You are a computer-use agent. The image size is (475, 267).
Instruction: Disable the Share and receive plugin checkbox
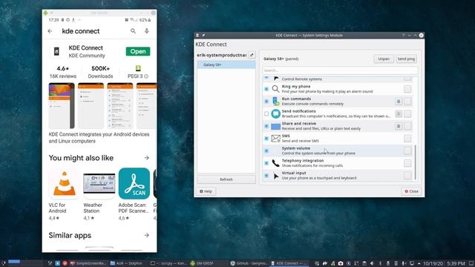(x=266, y=126)
